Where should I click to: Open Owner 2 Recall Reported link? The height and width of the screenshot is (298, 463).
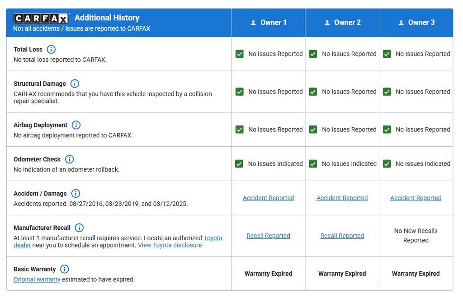[x=342, y=236]
